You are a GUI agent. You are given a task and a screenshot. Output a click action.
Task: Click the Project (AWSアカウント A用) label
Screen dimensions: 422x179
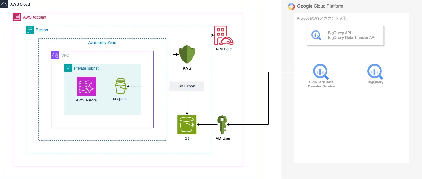(x=322, y=19)
